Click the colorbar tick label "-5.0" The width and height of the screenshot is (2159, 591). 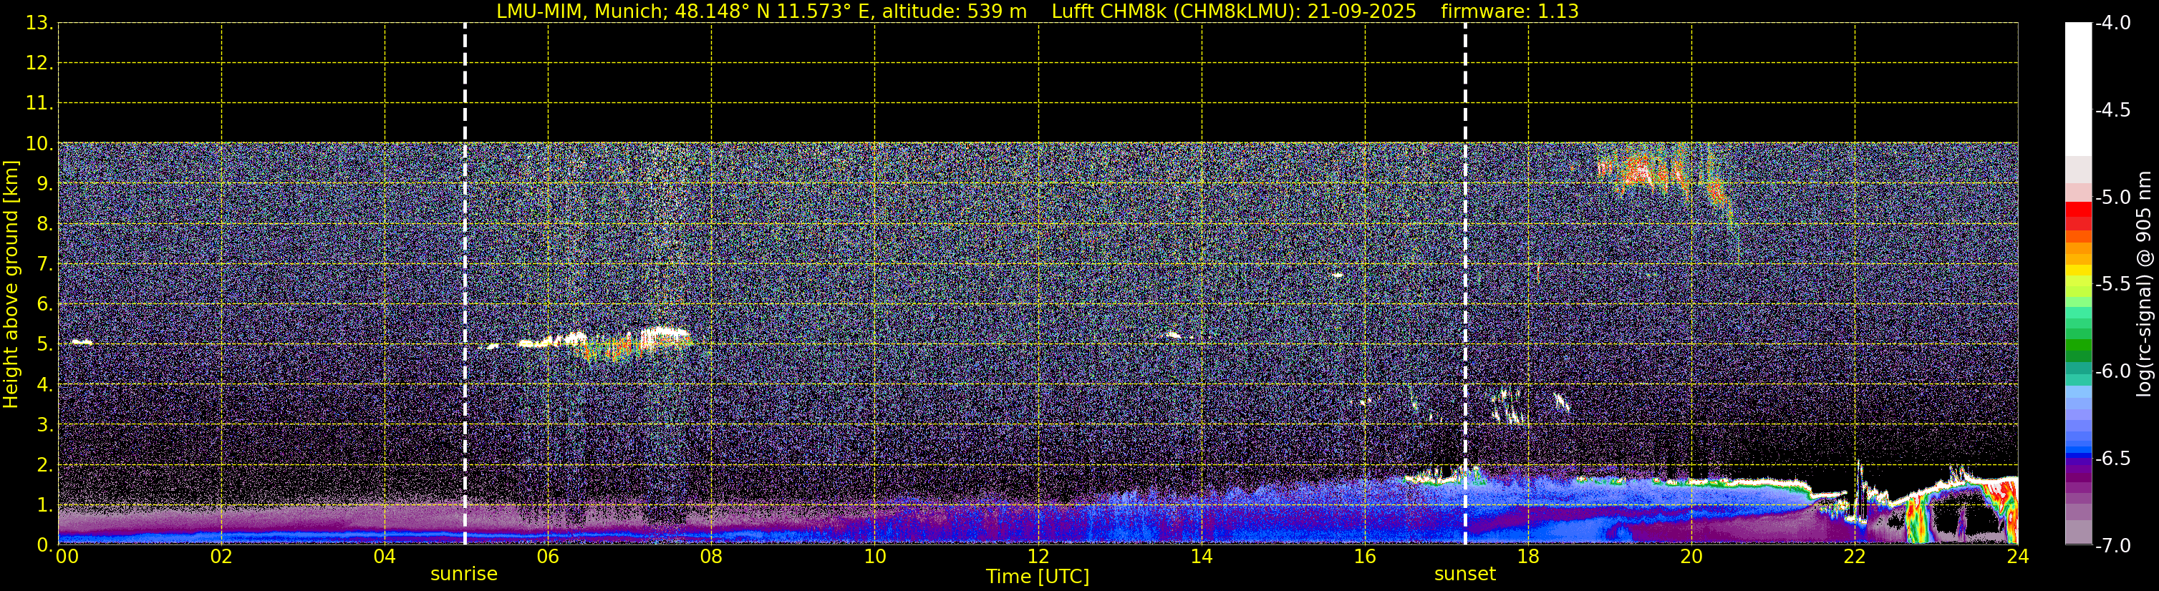click(x=2112, y=197)
